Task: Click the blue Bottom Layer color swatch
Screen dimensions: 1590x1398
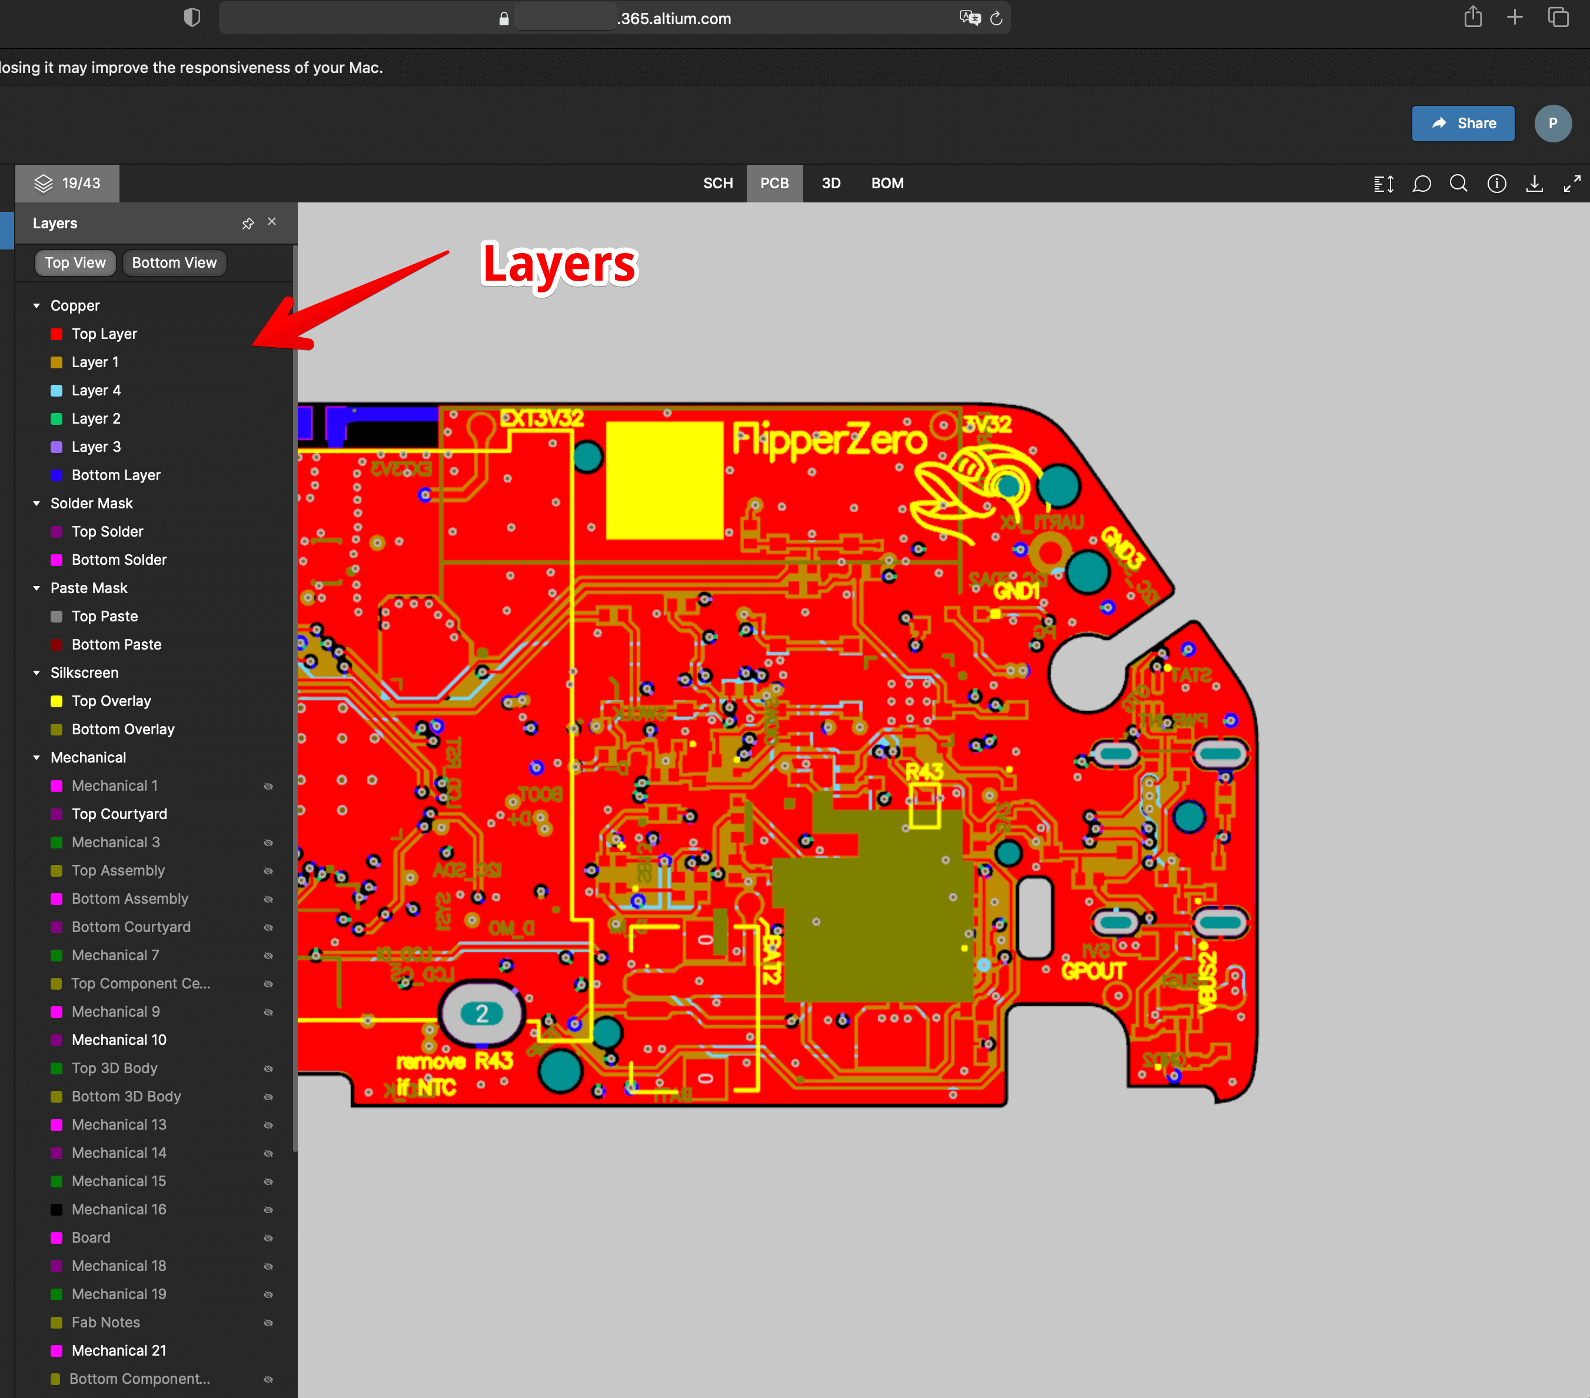Action: [x=56, y=475]
